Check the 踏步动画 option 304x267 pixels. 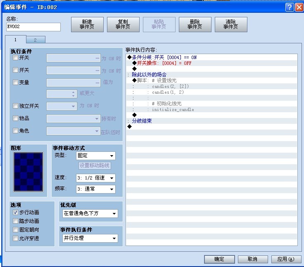pos(15,221)
